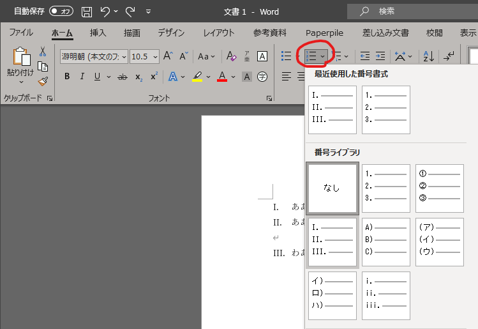
Task: Increase paragraph indent
Action: coord(380,56)
